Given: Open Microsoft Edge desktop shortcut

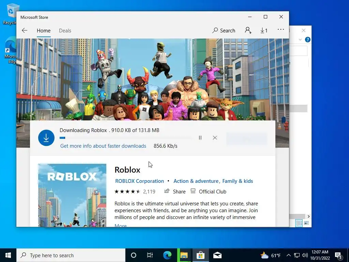Looking at the screenshot, I should (x=10, y=50).
